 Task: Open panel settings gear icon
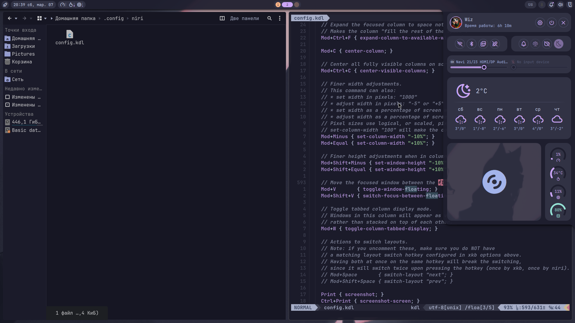pos(540,23)
